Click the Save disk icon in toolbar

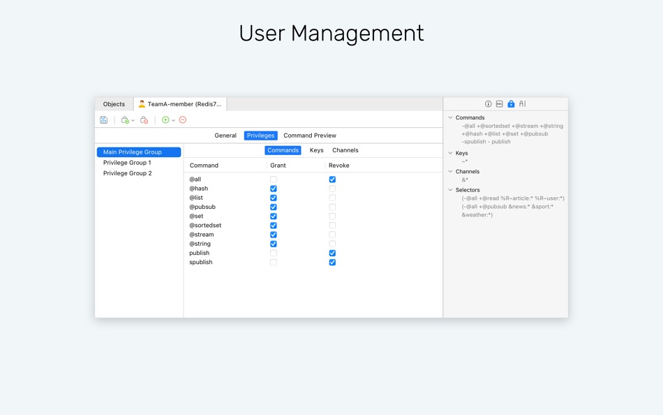tap(103, 120)
